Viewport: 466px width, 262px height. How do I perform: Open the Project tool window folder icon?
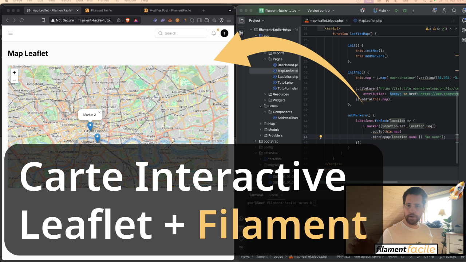241,21
